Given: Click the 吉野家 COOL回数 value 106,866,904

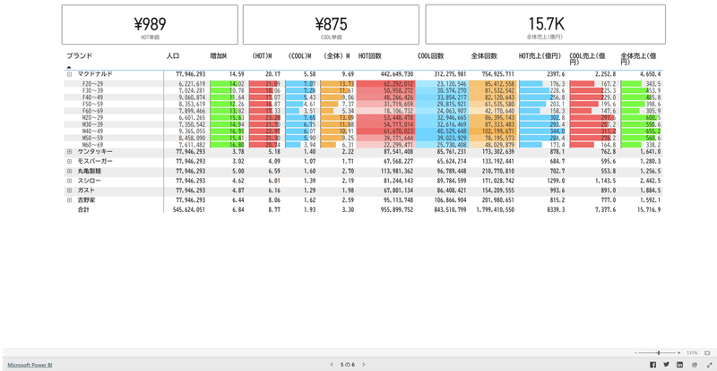Looking at the screenshot, I should (x=451, y=200).
